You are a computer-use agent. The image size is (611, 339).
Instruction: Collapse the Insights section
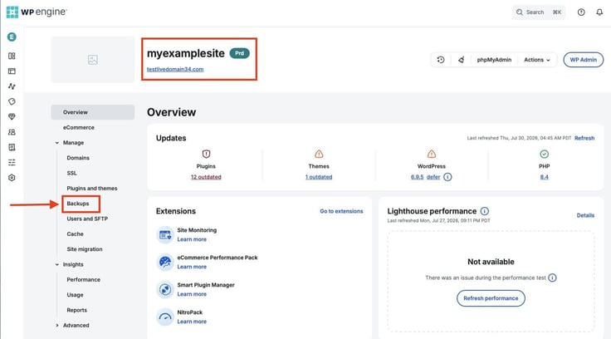57,264
